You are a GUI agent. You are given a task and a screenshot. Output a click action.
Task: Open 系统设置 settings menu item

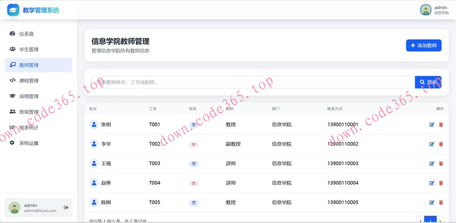pyautogui.click(x=39, y=143)
